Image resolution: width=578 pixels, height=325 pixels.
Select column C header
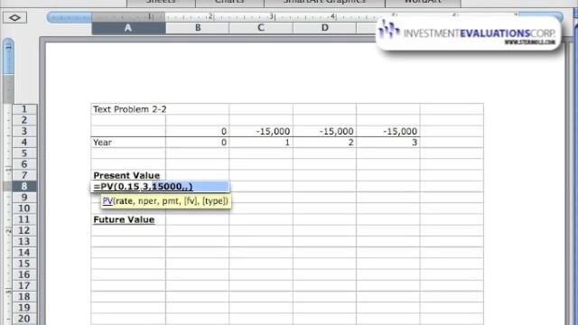coord(261,28)
